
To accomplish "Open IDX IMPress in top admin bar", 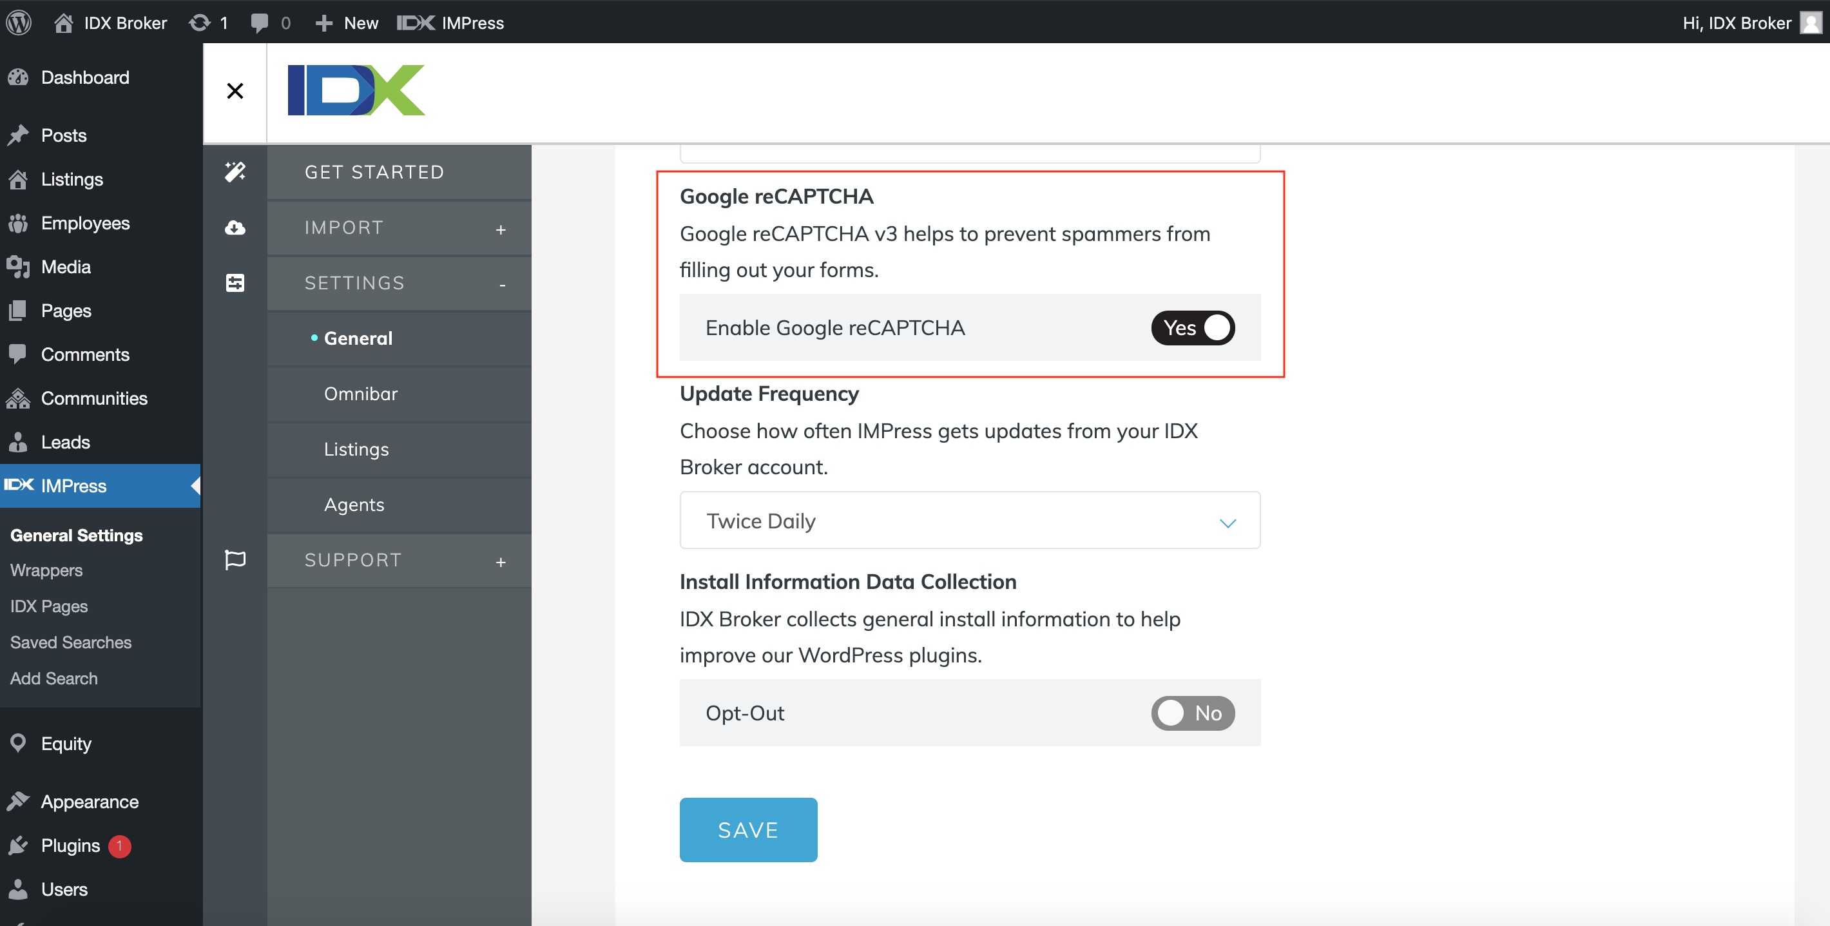I will (450, 23).
